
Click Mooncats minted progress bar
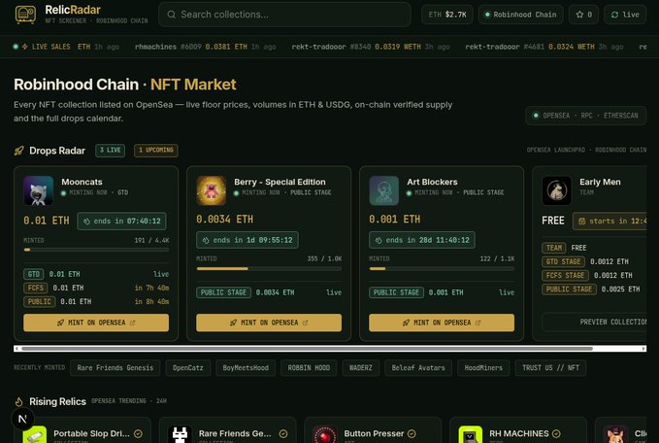click(x=96, y=250)
